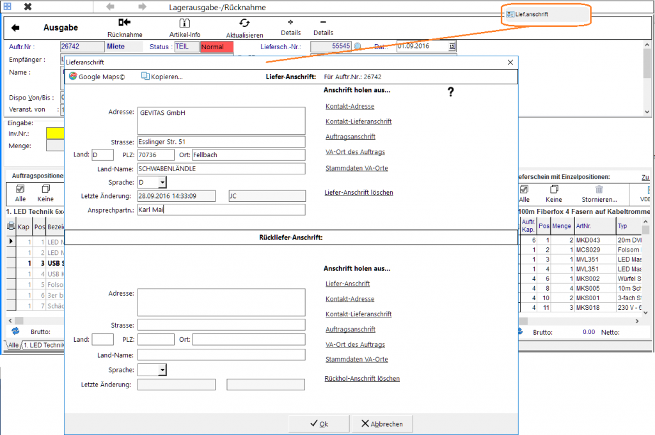The image size is (655, 435).
Task: Select Keine in Auftragspositionen
Action: 45,194
